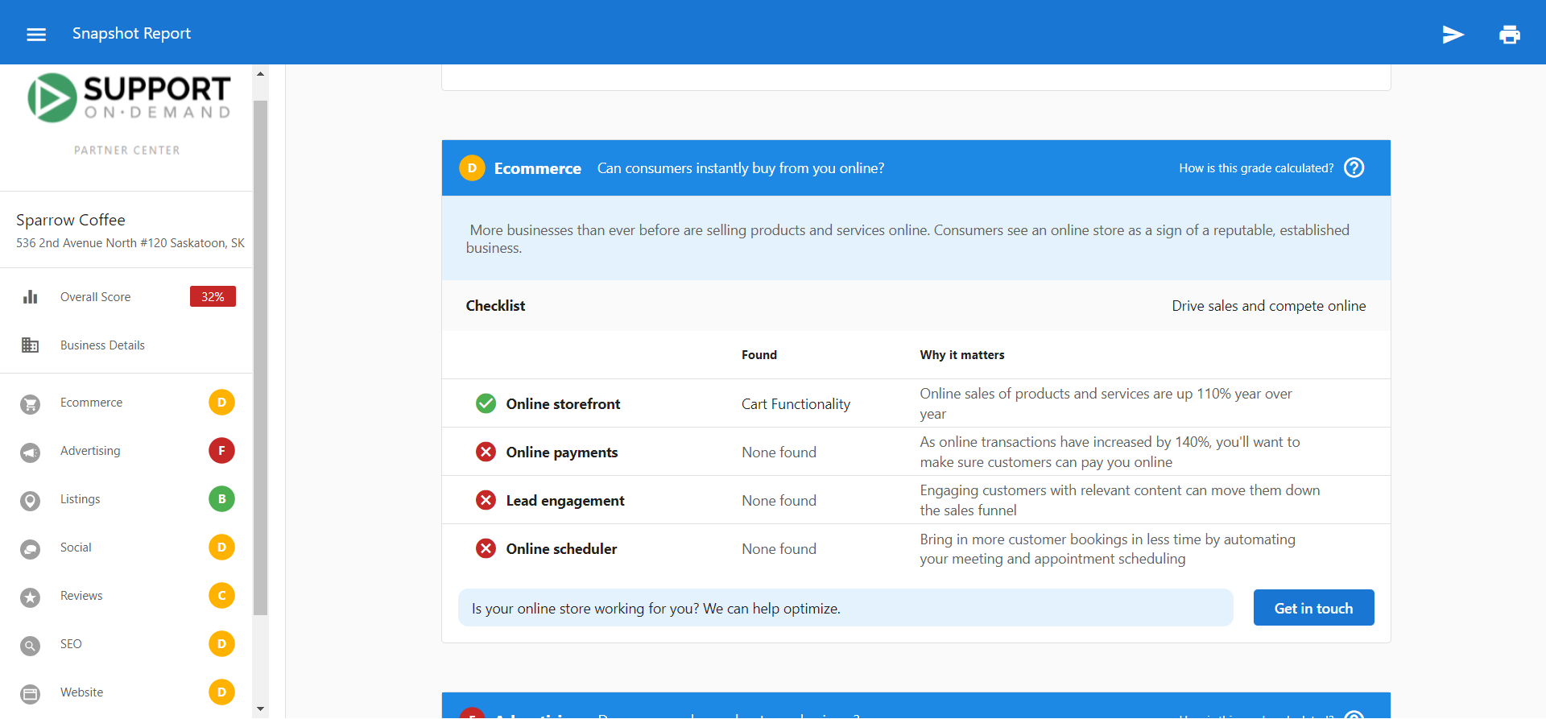1546x719 pixels.
Task: Click the red X beside Online scheduler
Action: click(486, 548)
